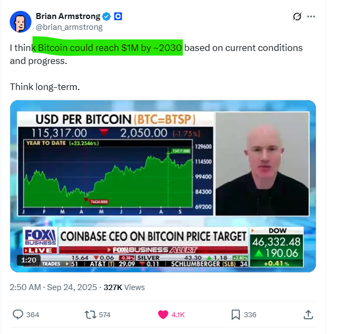Click the Grok explain icon

tap(297, 17)
